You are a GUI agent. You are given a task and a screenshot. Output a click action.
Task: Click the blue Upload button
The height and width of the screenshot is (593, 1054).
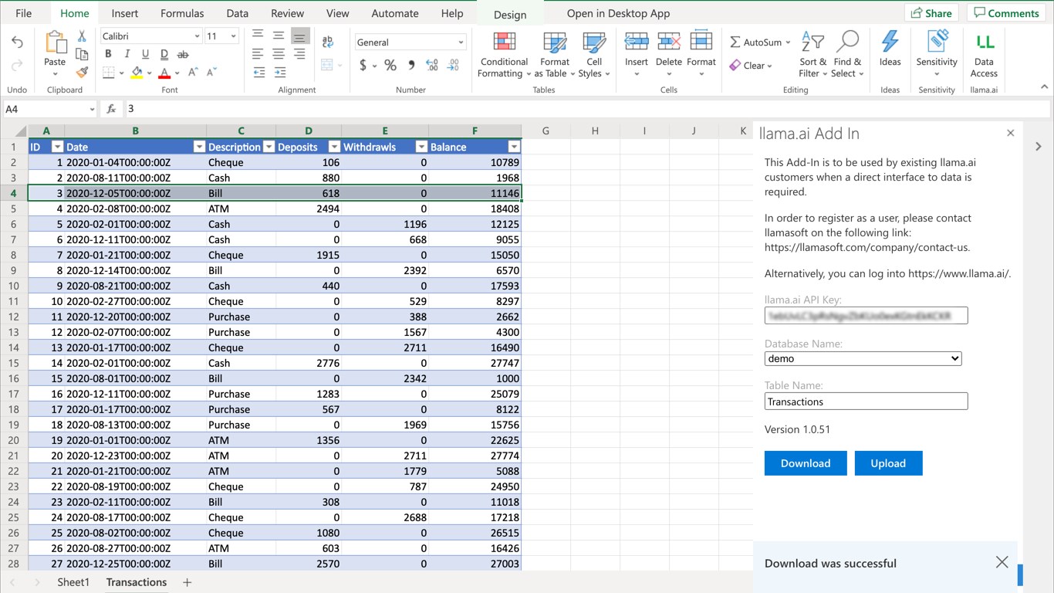(x=888, y=463)
